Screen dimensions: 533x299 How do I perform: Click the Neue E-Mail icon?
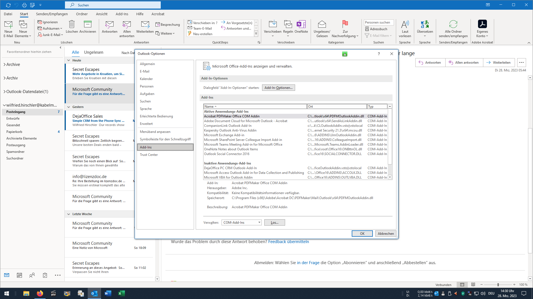click(8, 25)
